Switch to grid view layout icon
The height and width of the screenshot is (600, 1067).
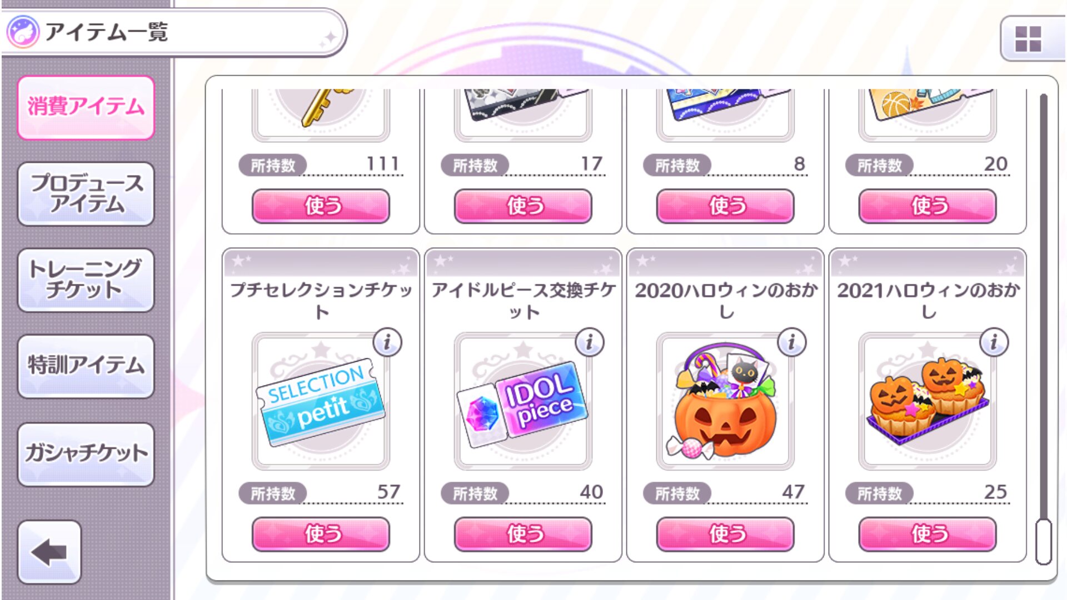click(1028, 39)
